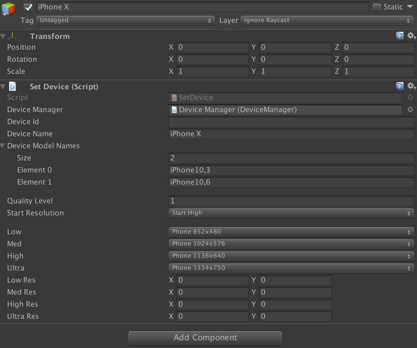Click the Rotation Z field
Screen dimensions: 417x348
[x=378, y=59]
